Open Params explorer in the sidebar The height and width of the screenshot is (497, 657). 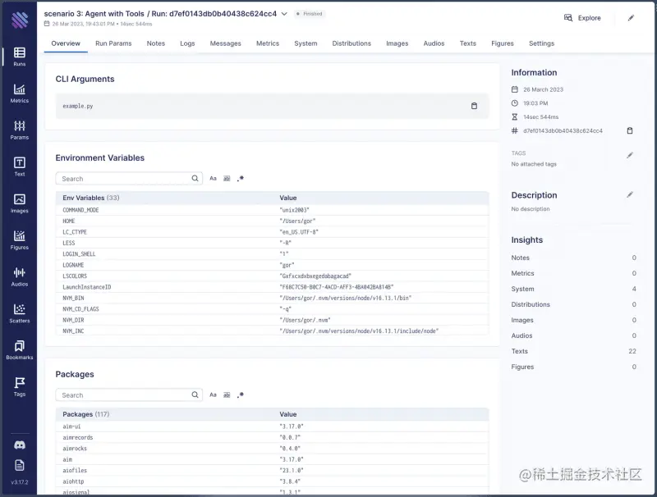click(x=19, y=130)
